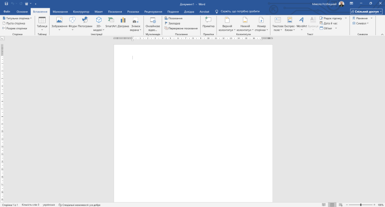
Task: Open the Титульна сторінка dropdown
Action: [x=17, y=18]
